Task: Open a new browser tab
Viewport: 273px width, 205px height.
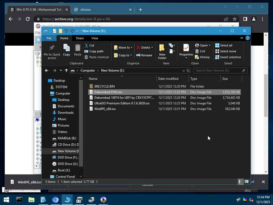Action: pyautogui.click(x=140, y=10)
